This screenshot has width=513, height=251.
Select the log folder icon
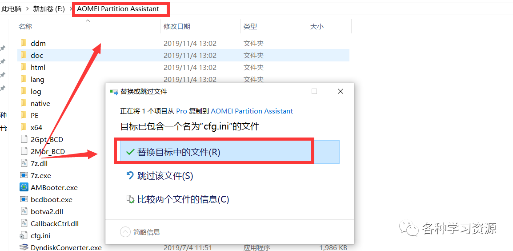23,91
